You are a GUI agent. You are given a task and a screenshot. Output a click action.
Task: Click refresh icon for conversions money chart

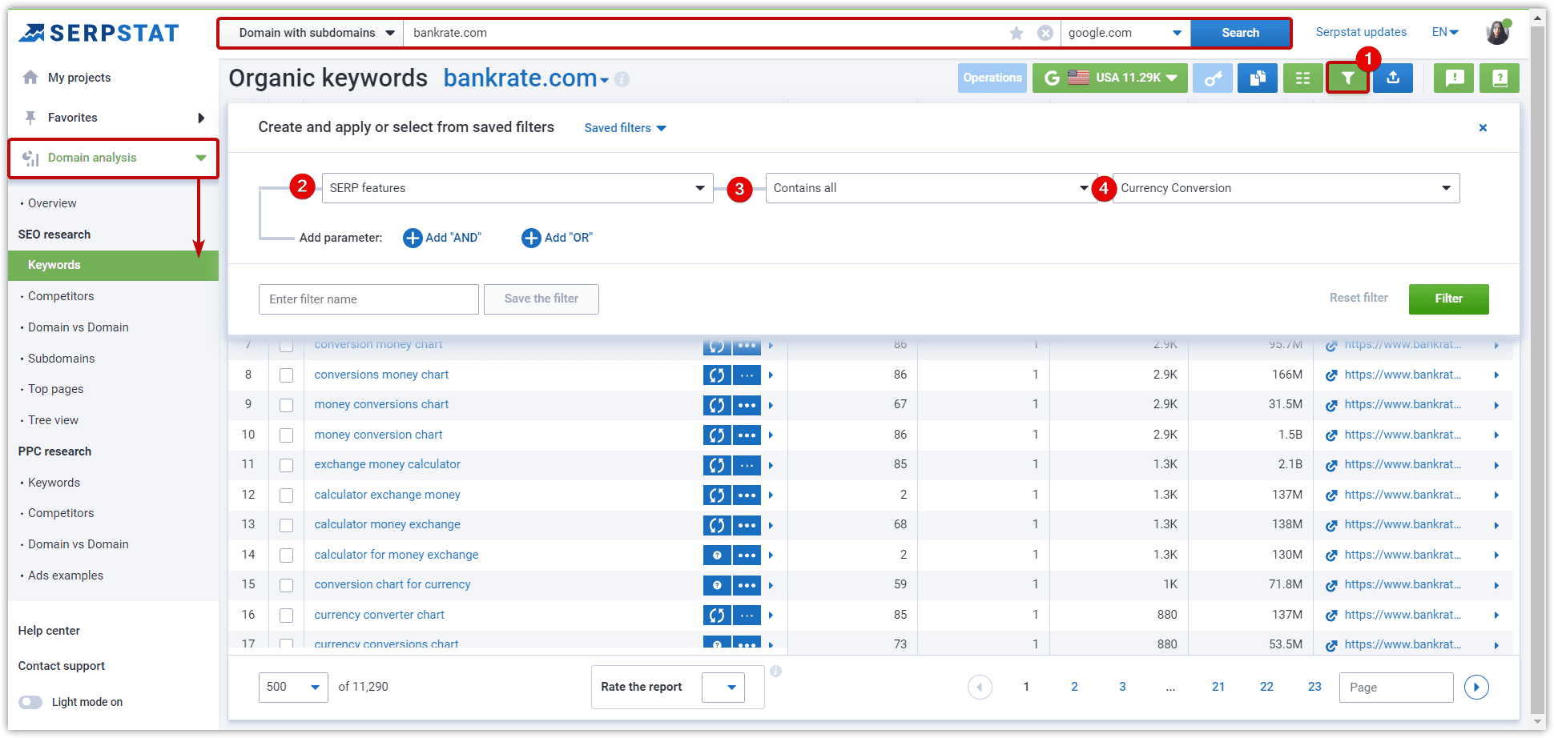point(717,375)
